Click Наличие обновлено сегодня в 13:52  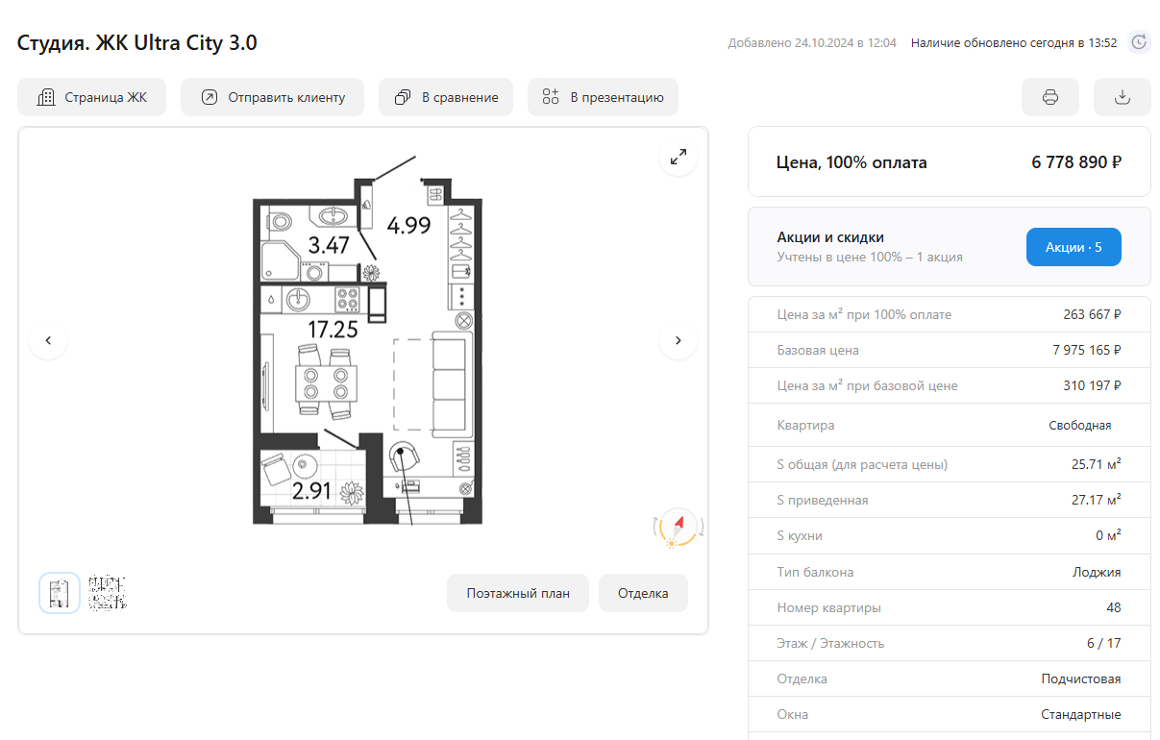tap(1014, 42)
